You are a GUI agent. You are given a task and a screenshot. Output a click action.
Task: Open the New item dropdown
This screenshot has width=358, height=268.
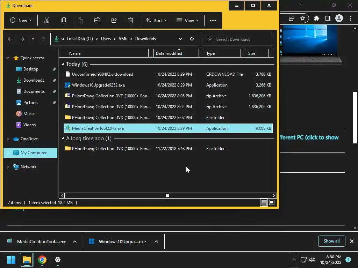pyautogui.click(x=21, y=20)
